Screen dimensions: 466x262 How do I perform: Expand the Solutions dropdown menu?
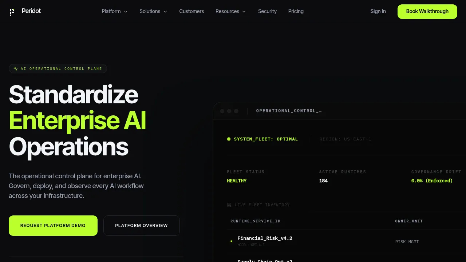pyautogui.click(x=153, y=11)
